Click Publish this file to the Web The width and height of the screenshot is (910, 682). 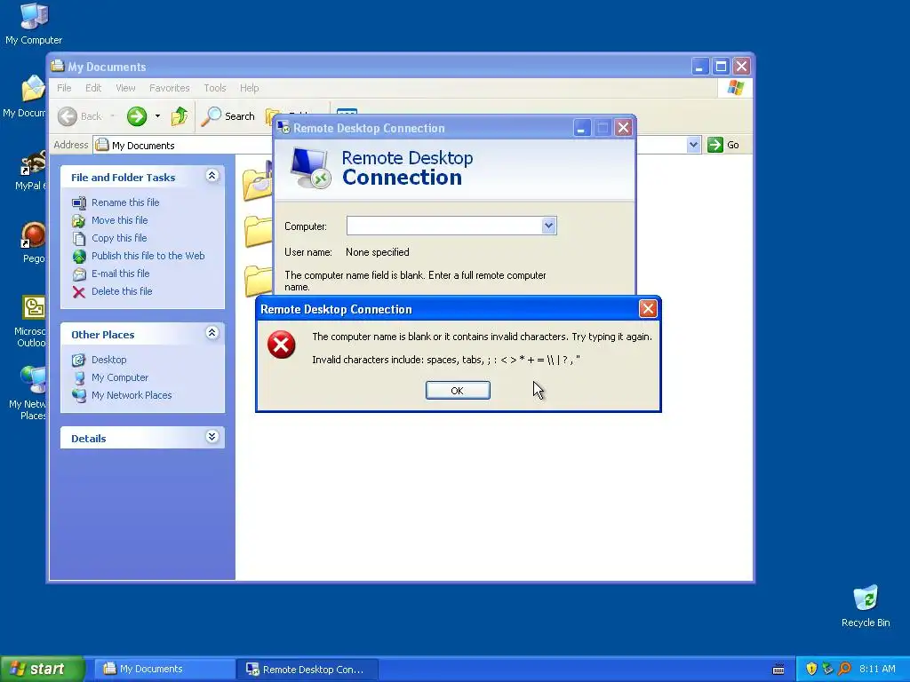coord(148,256)
